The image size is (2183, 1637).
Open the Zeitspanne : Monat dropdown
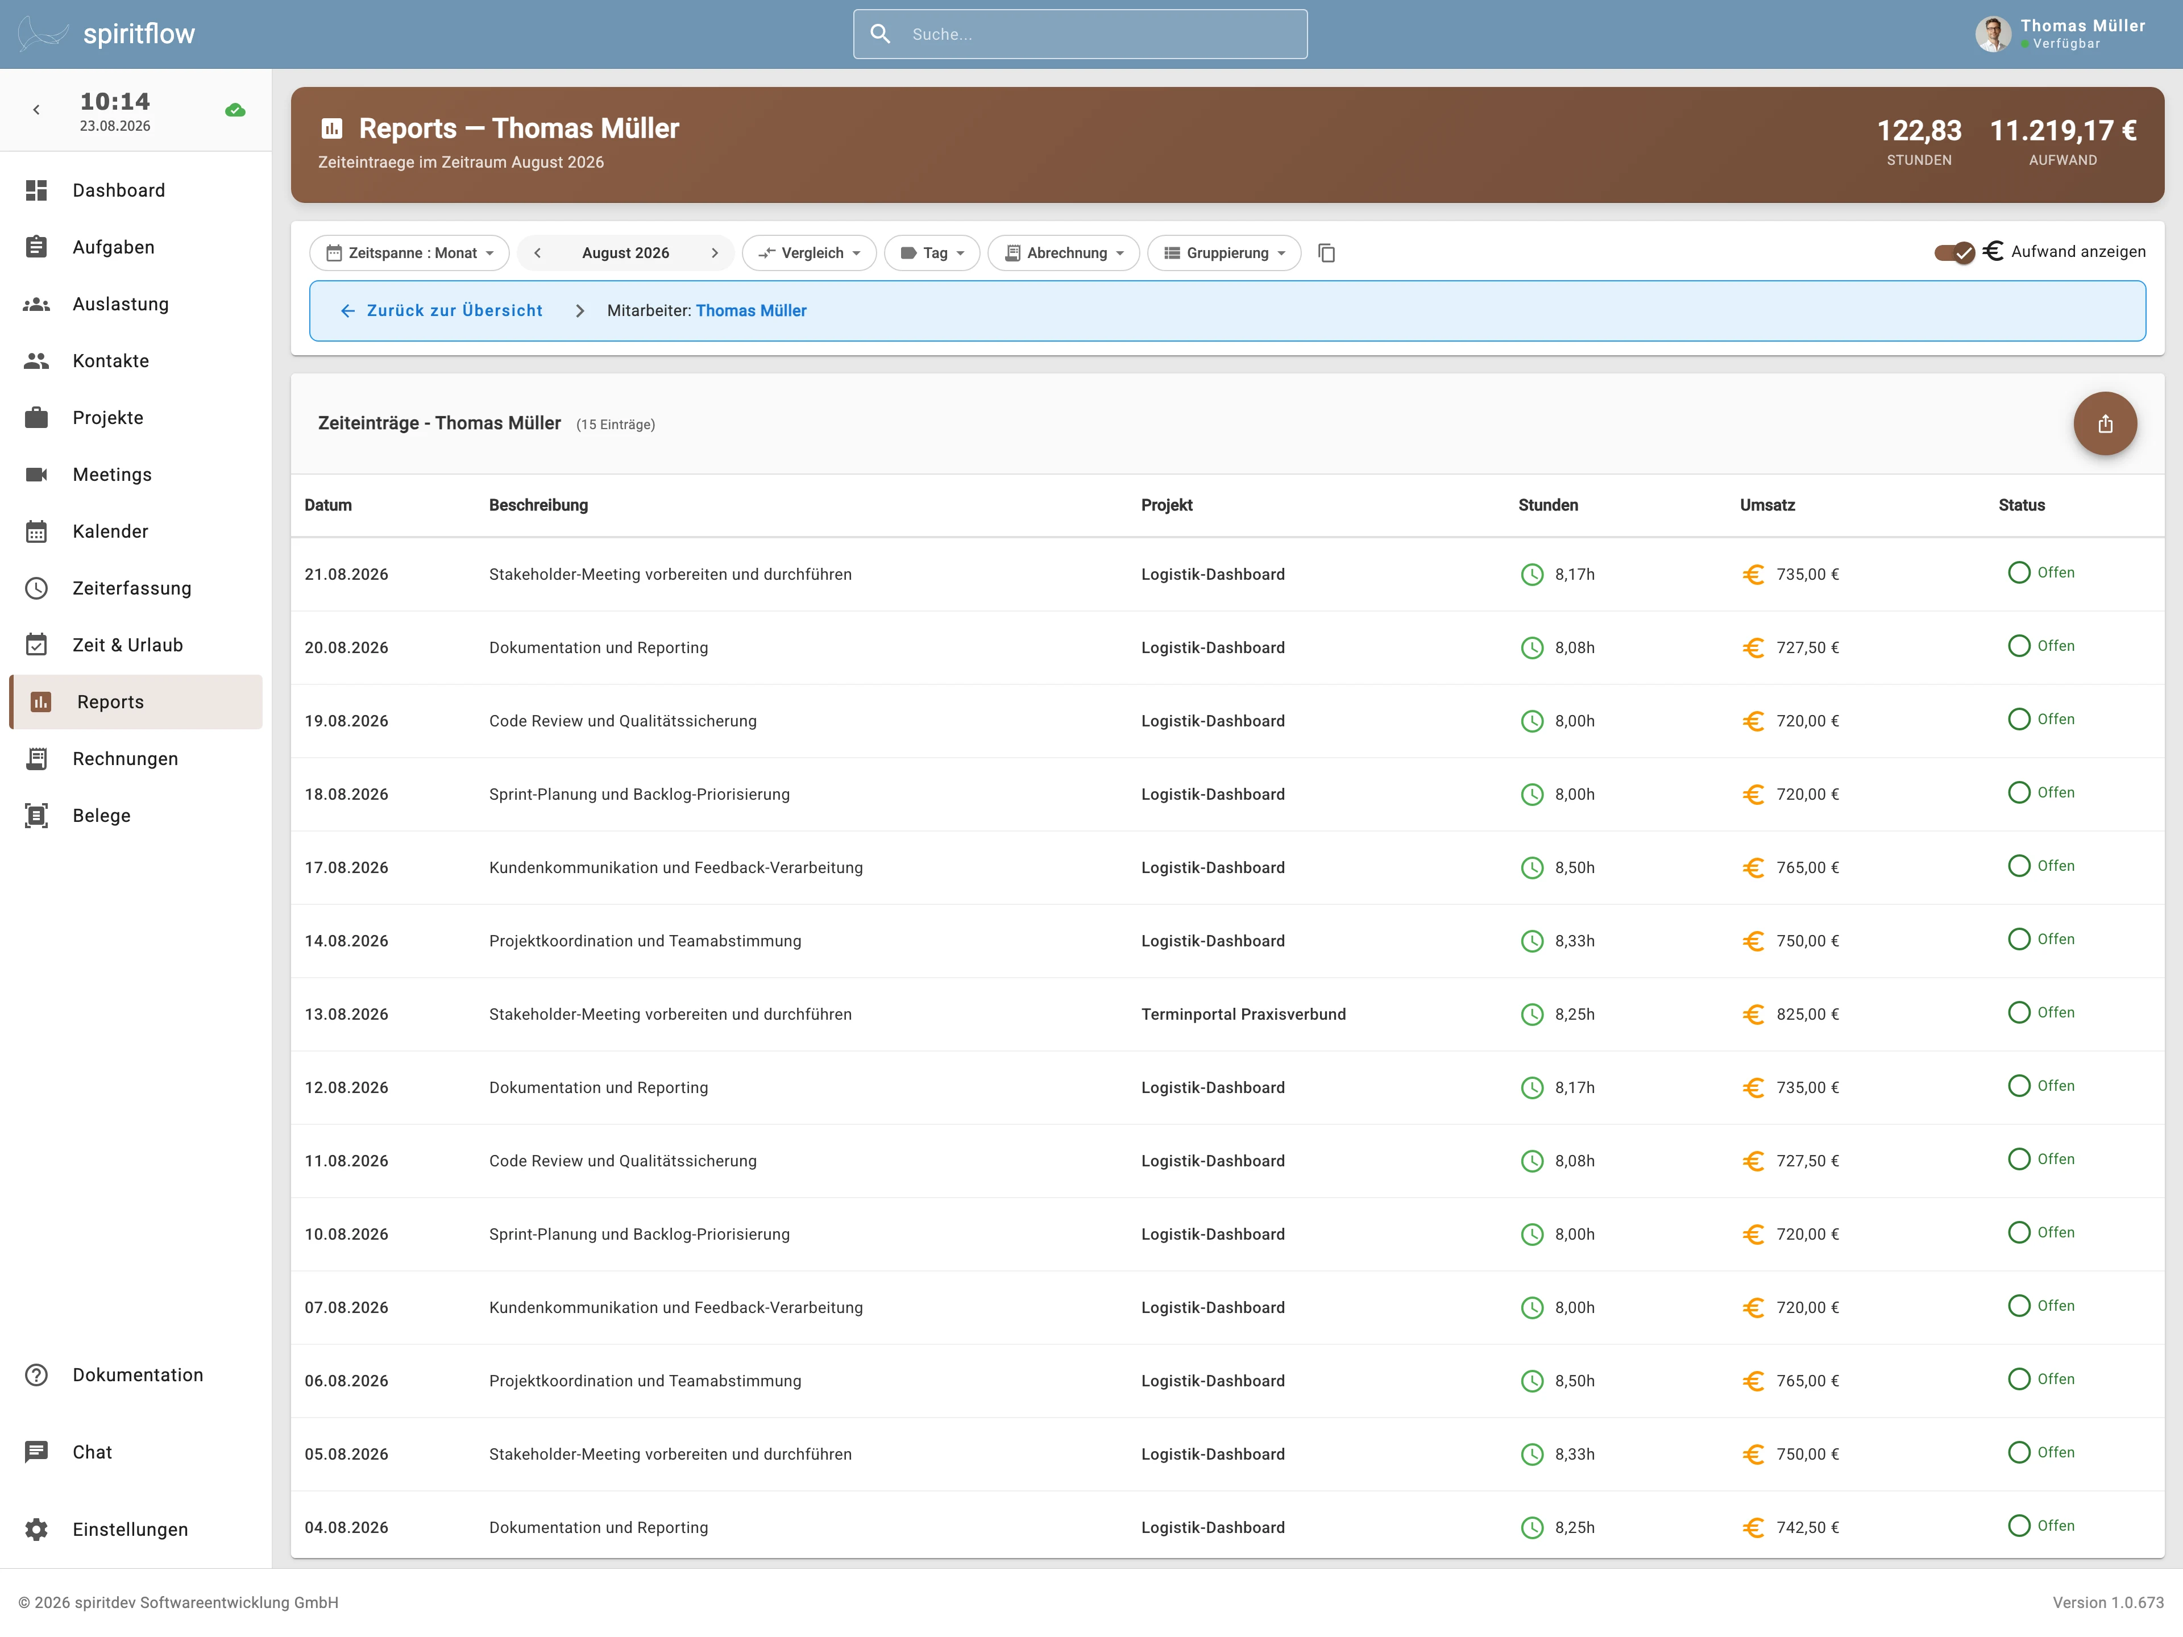point(409,254)
